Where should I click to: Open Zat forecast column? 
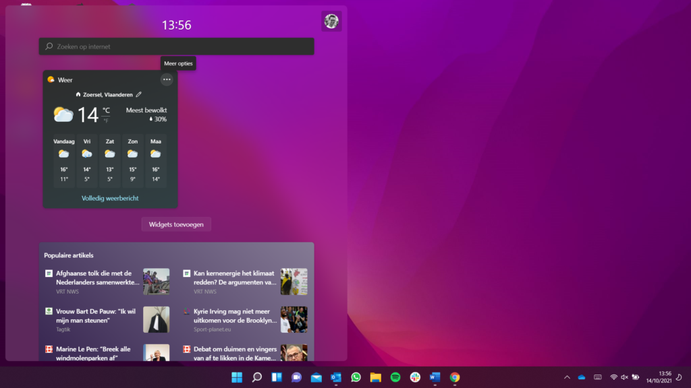(x=110, y=160)
